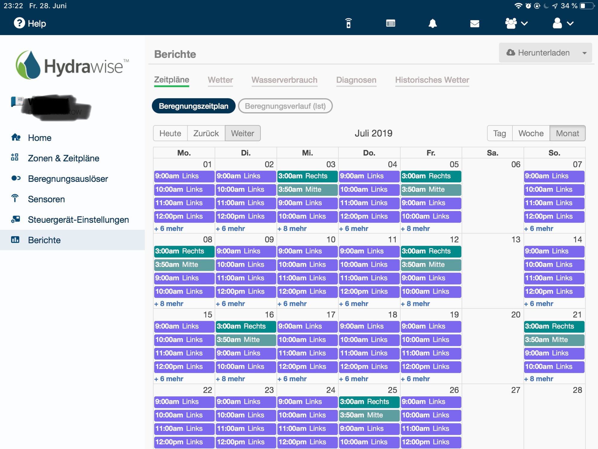598x449 pixels.
Task: Open the list view icon in header
Action: coord(390,23)
